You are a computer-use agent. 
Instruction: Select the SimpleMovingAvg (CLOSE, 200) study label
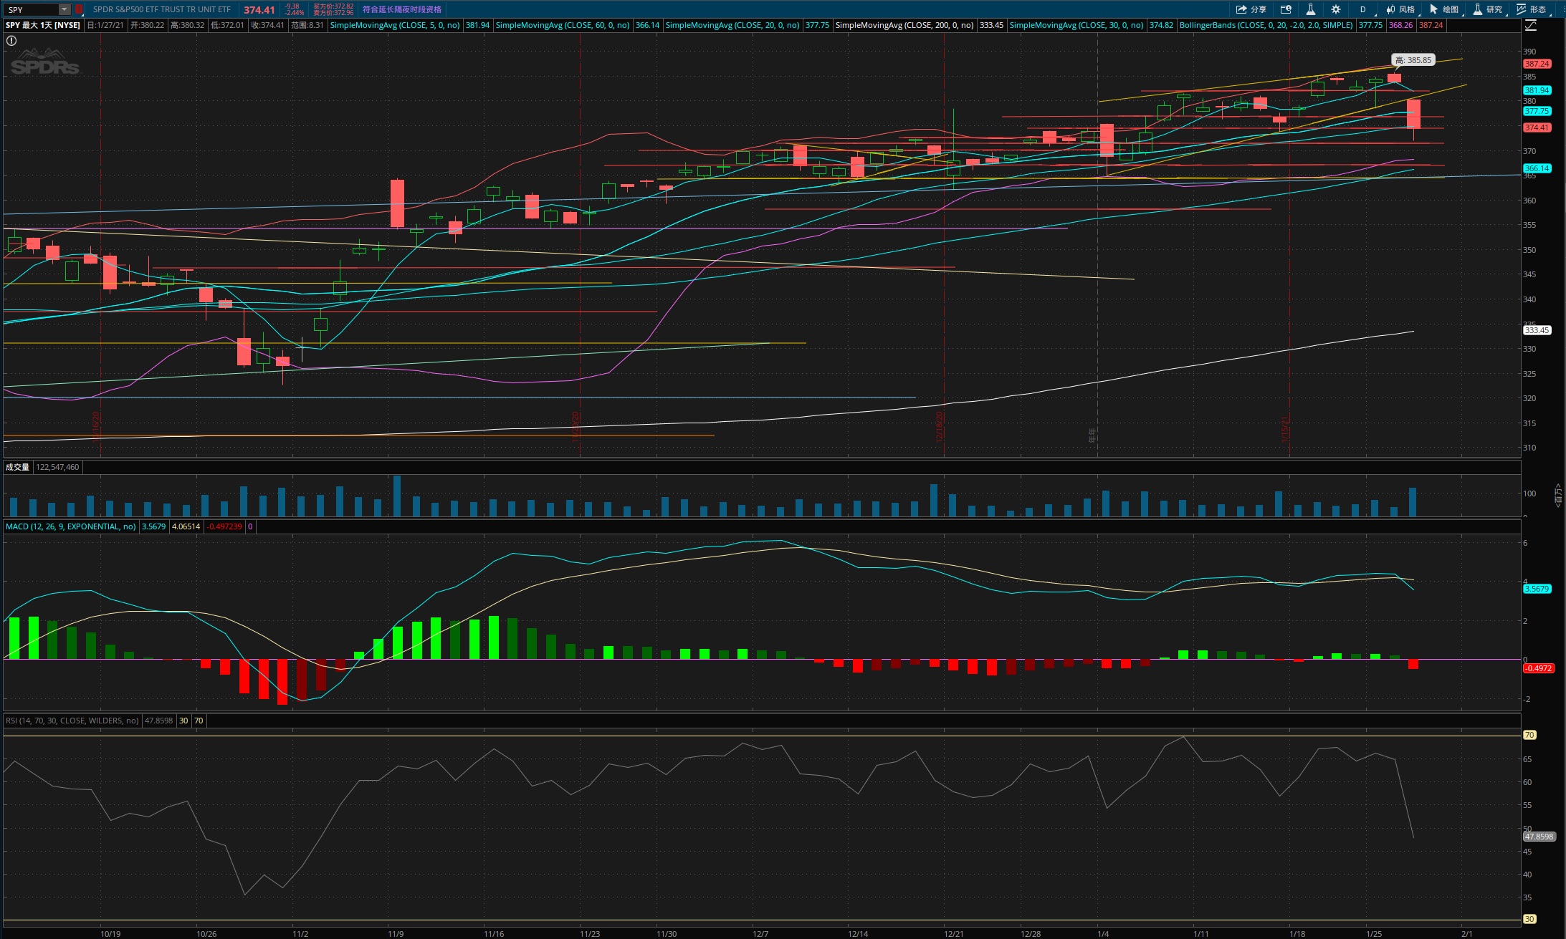pyautogui.click(x=904, y=25)
